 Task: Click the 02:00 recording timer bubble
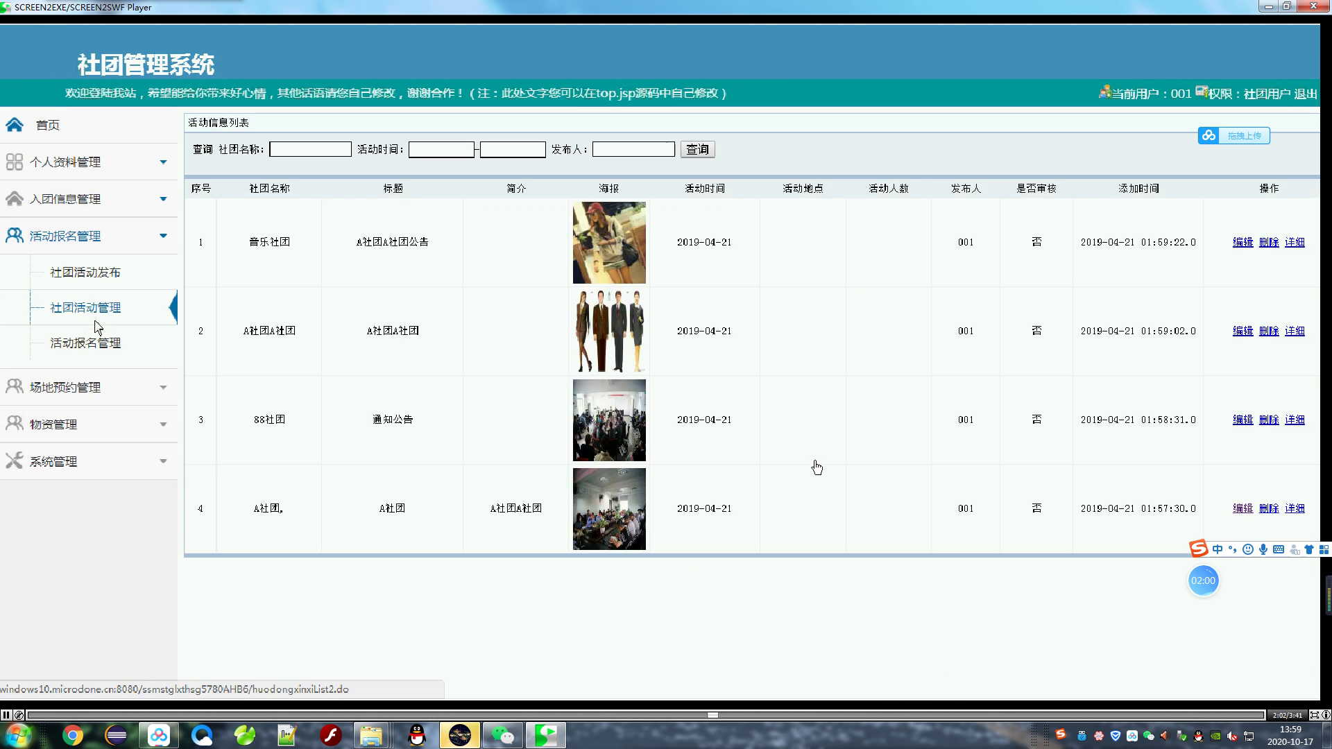point(1203,580)
